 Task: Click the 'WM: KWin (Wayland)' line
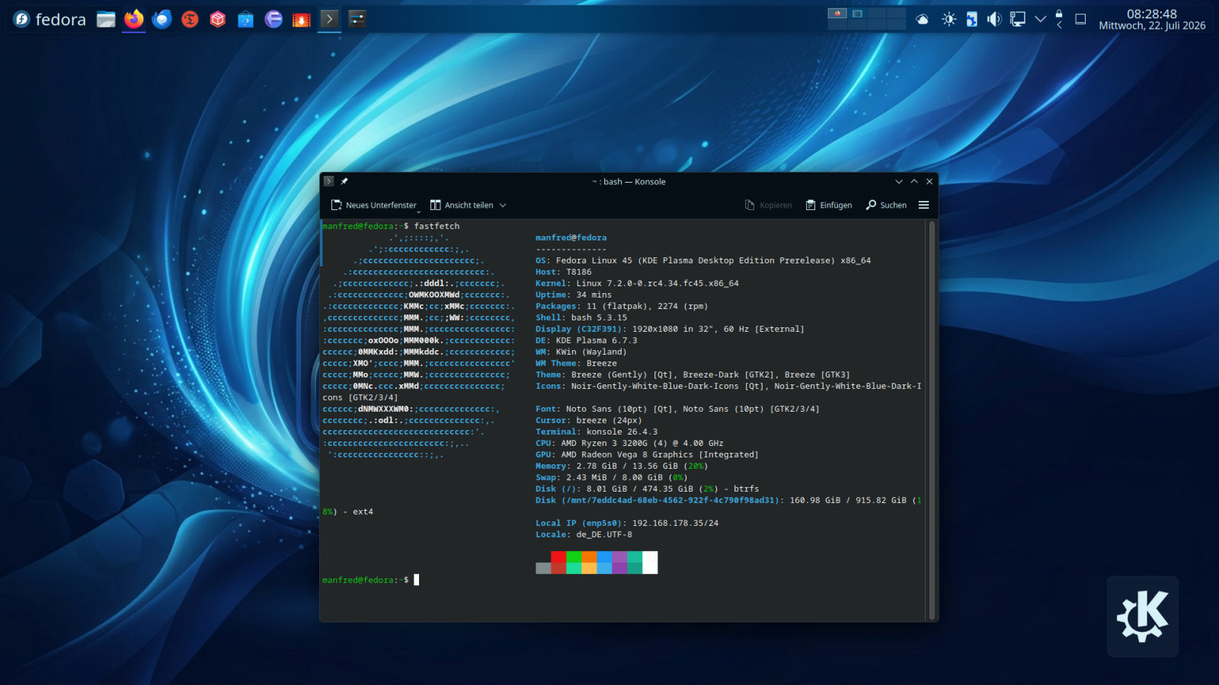coord(581,352)
